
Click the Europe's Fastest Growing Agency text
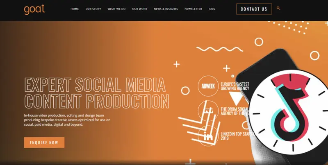(235, 86)
